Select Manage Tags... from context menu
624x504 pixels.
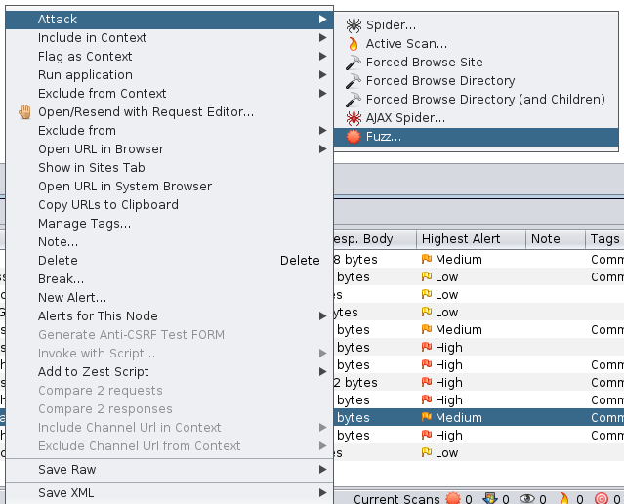click(x=84, y=224)
